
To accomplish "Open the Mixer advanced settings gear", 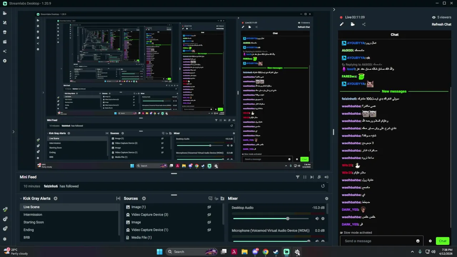I will click(326, 198).
